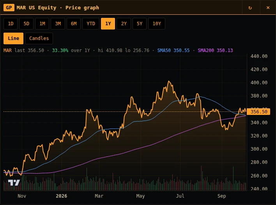Viewport: 276px width, 205px height.
Task: Open the TradingView logo link
Action: click(14, 182)
